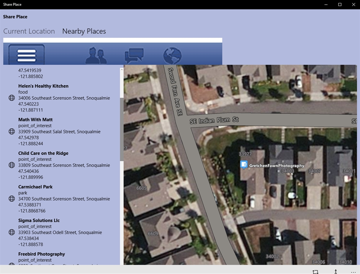The height and width of the screenshot is (274, 360).
Task: Click house number 34007 on map
Action: 315,171
